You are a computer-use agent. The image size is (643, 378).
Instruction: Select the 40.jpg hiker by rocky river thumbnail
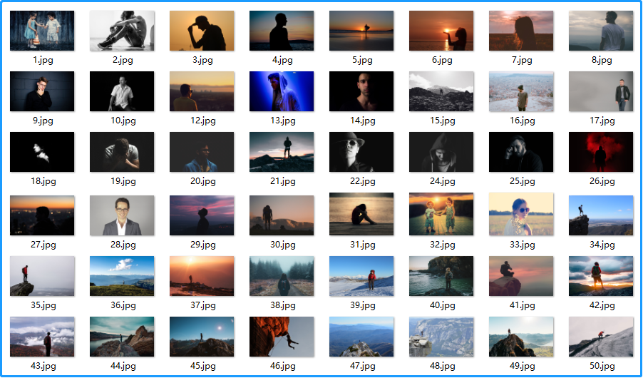pyautogui.click(x=441, y=276)
